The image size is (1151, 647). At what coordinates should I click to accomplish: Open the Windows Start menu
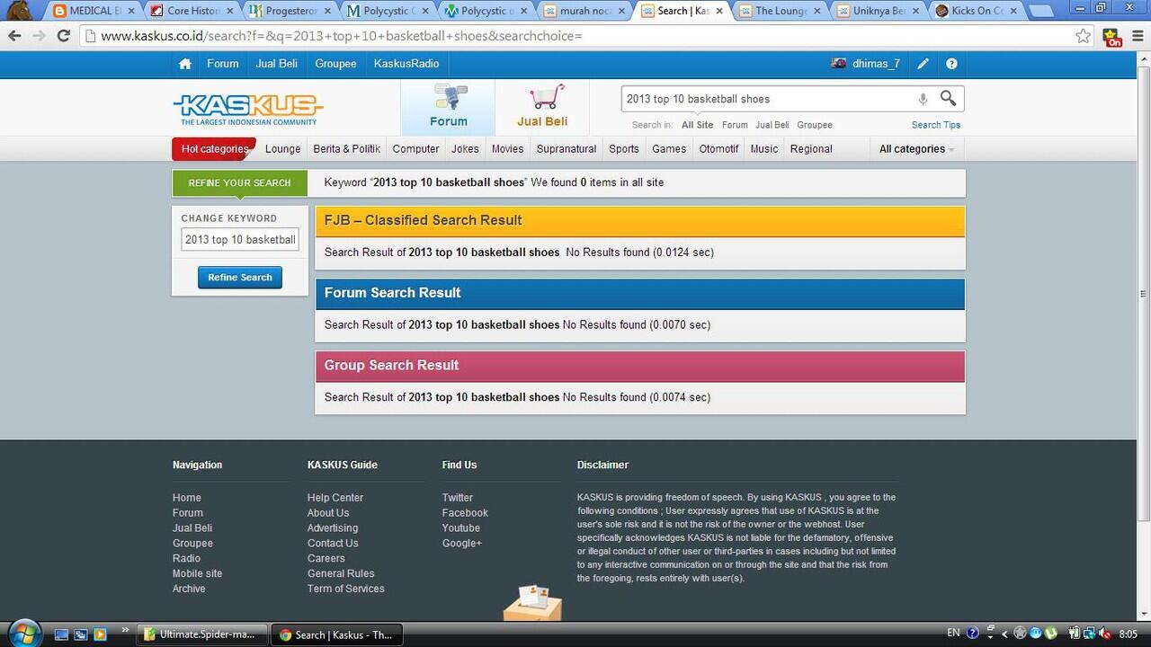[23, 633]
